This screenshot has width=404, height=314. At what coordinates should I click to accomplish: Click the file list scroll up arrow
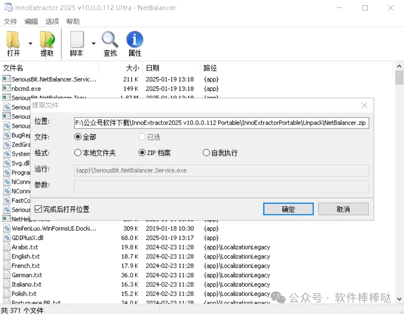tap(399, 66)
